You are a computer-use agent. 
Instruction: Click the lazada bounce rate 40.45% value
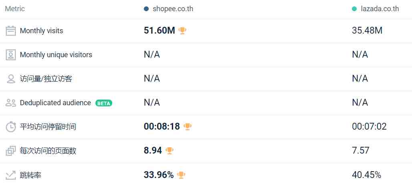tap(367, 175)
